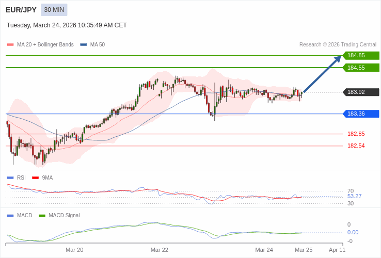Click the Mar 24 date on time axis
381x258 pixels.
point(264,250)
